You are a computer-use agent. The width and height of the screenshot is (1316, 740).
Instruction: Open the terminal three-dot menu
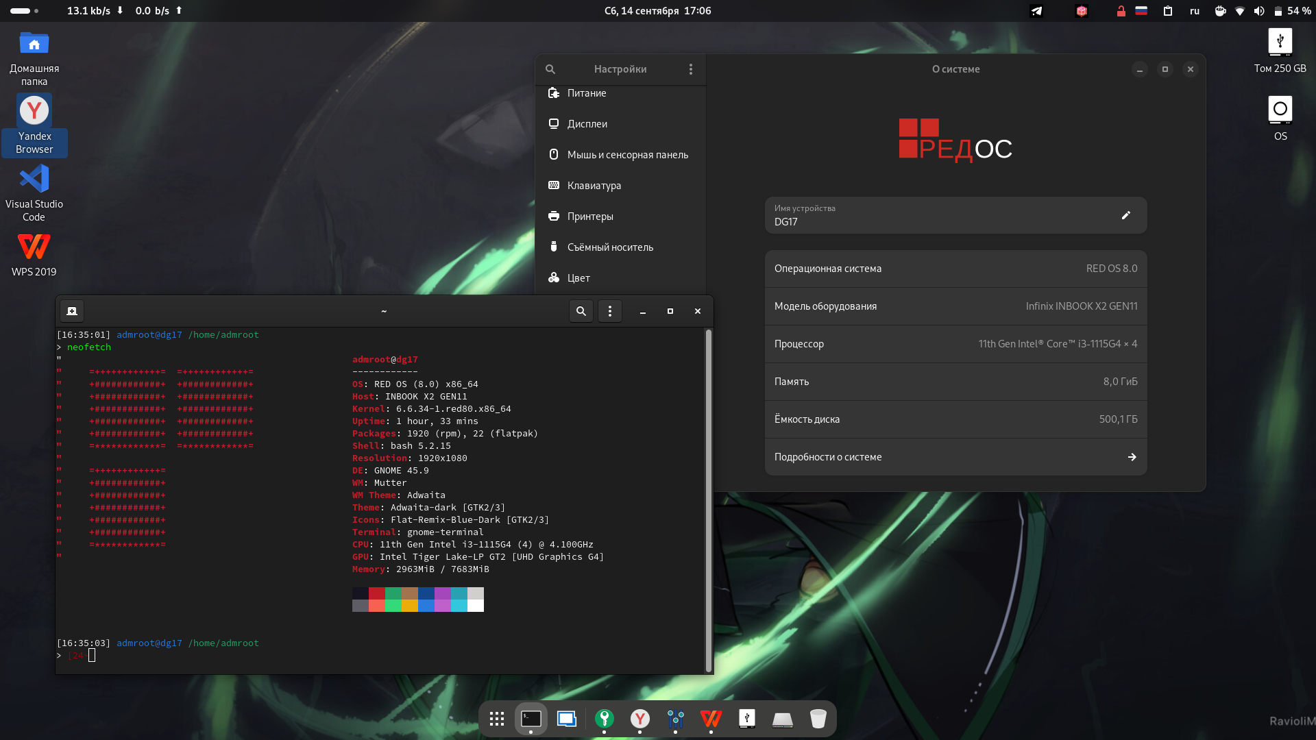pyautogui.click(x=610, y=311)
